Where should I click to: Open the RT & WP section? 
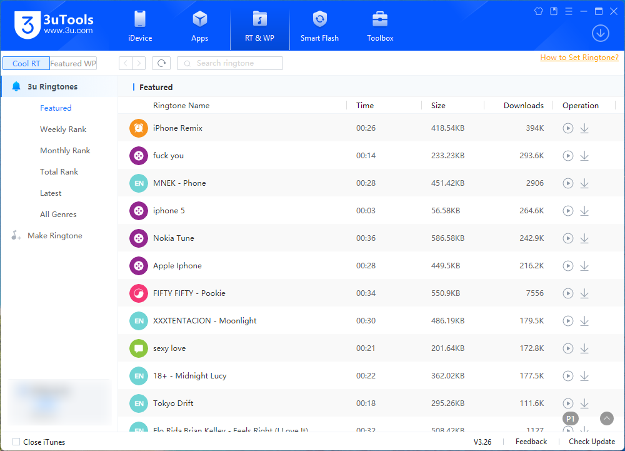(x=259, y=26)
